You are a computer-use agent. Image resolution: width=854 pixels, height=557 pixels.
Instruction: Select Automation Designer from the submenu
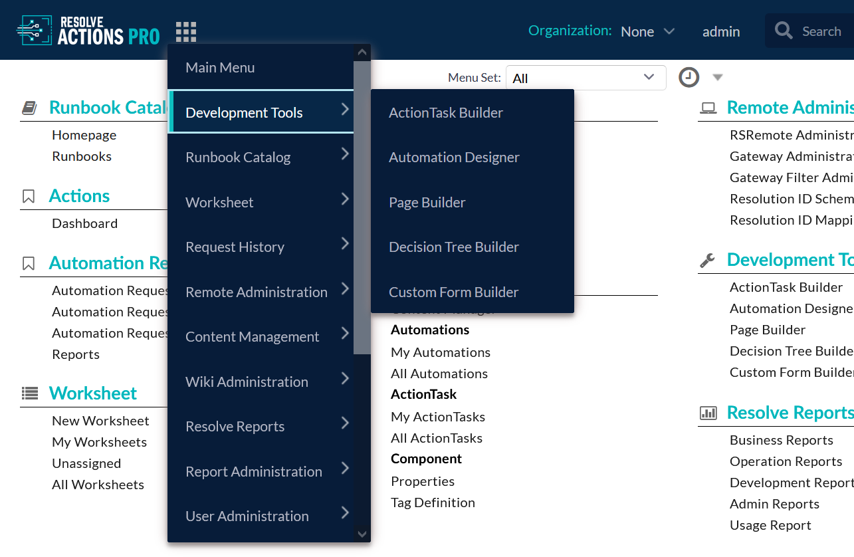click(x=454, y=158)
